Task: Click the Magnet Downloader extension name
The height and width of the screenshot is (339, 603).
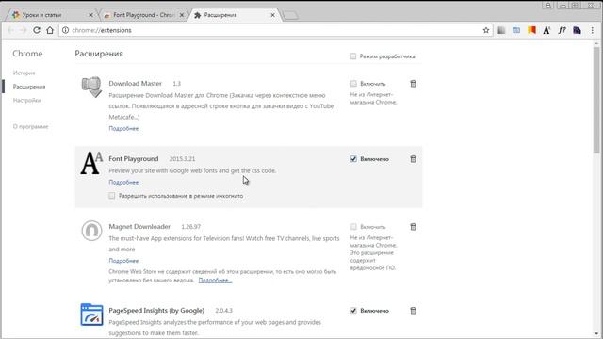Action: 139,227
